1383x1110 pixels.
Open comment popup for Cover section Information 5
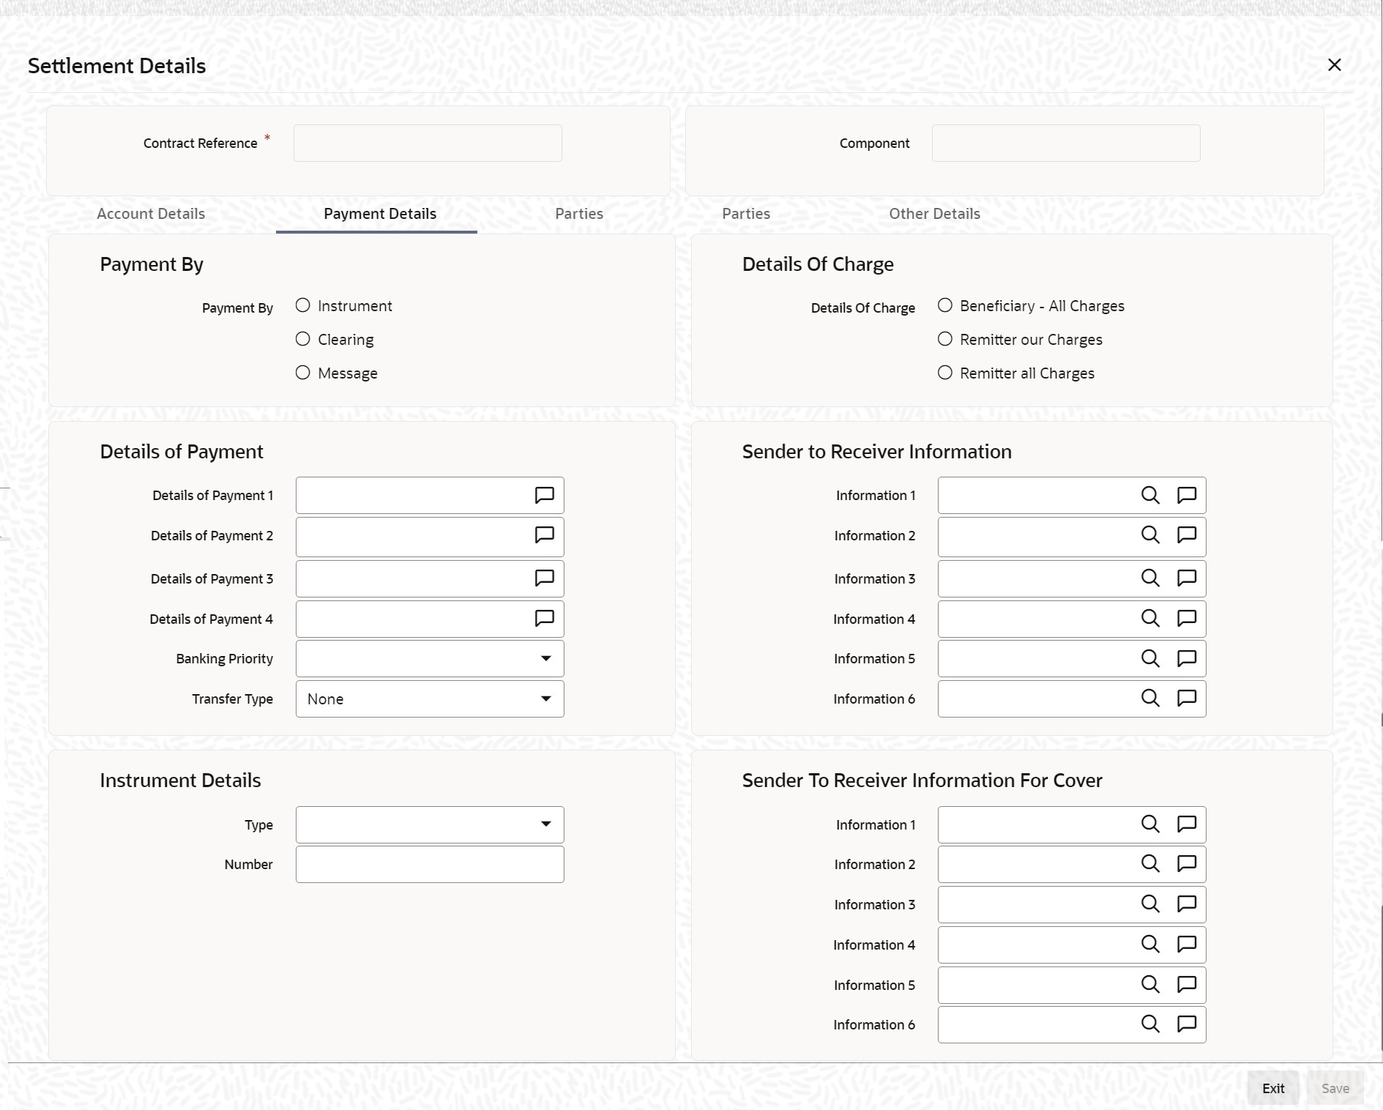pyautogui.click(x=1187, y=985)
